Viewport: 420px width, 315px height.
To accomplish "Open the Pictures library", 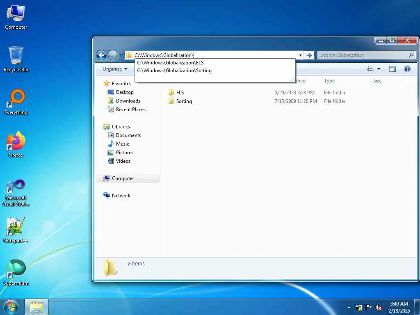I will coord(125,153).
